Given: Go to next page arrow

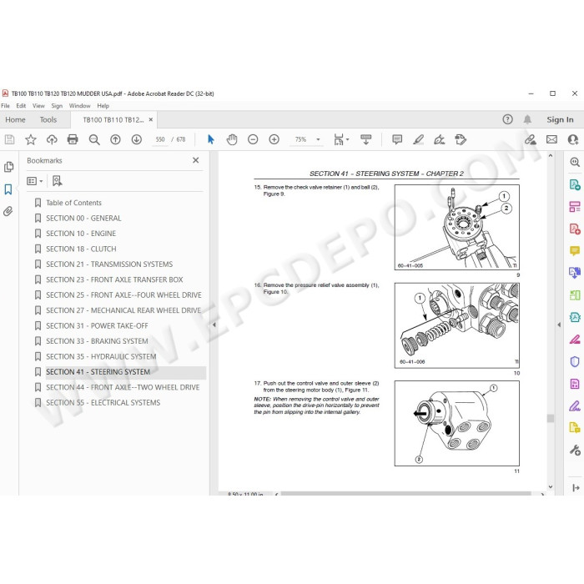Looking at the screenshot, I should click(x=136, y=139).
